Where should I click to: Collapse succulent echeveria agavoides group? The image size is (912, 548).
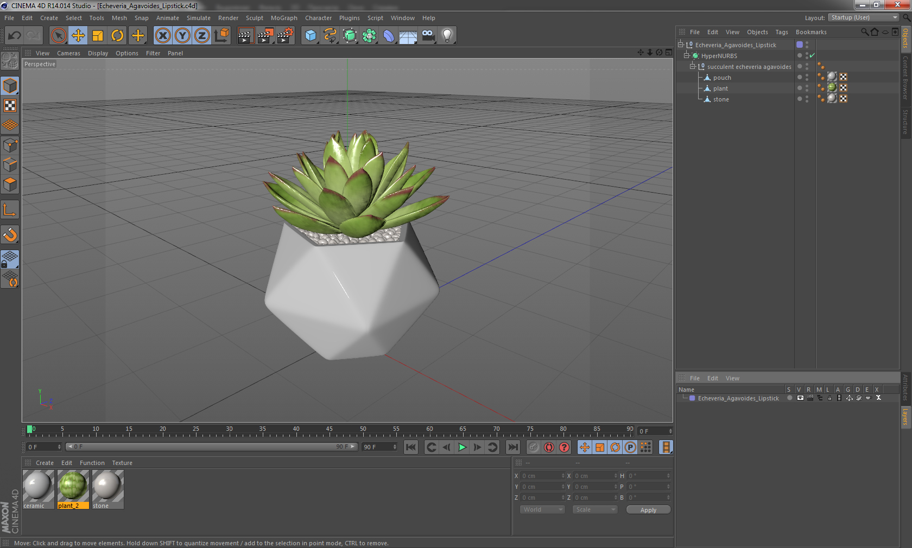coord(692,67)
